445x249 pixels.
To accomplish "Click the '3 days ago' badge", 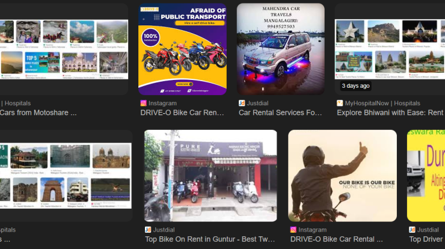I will (x=355, y=86).
